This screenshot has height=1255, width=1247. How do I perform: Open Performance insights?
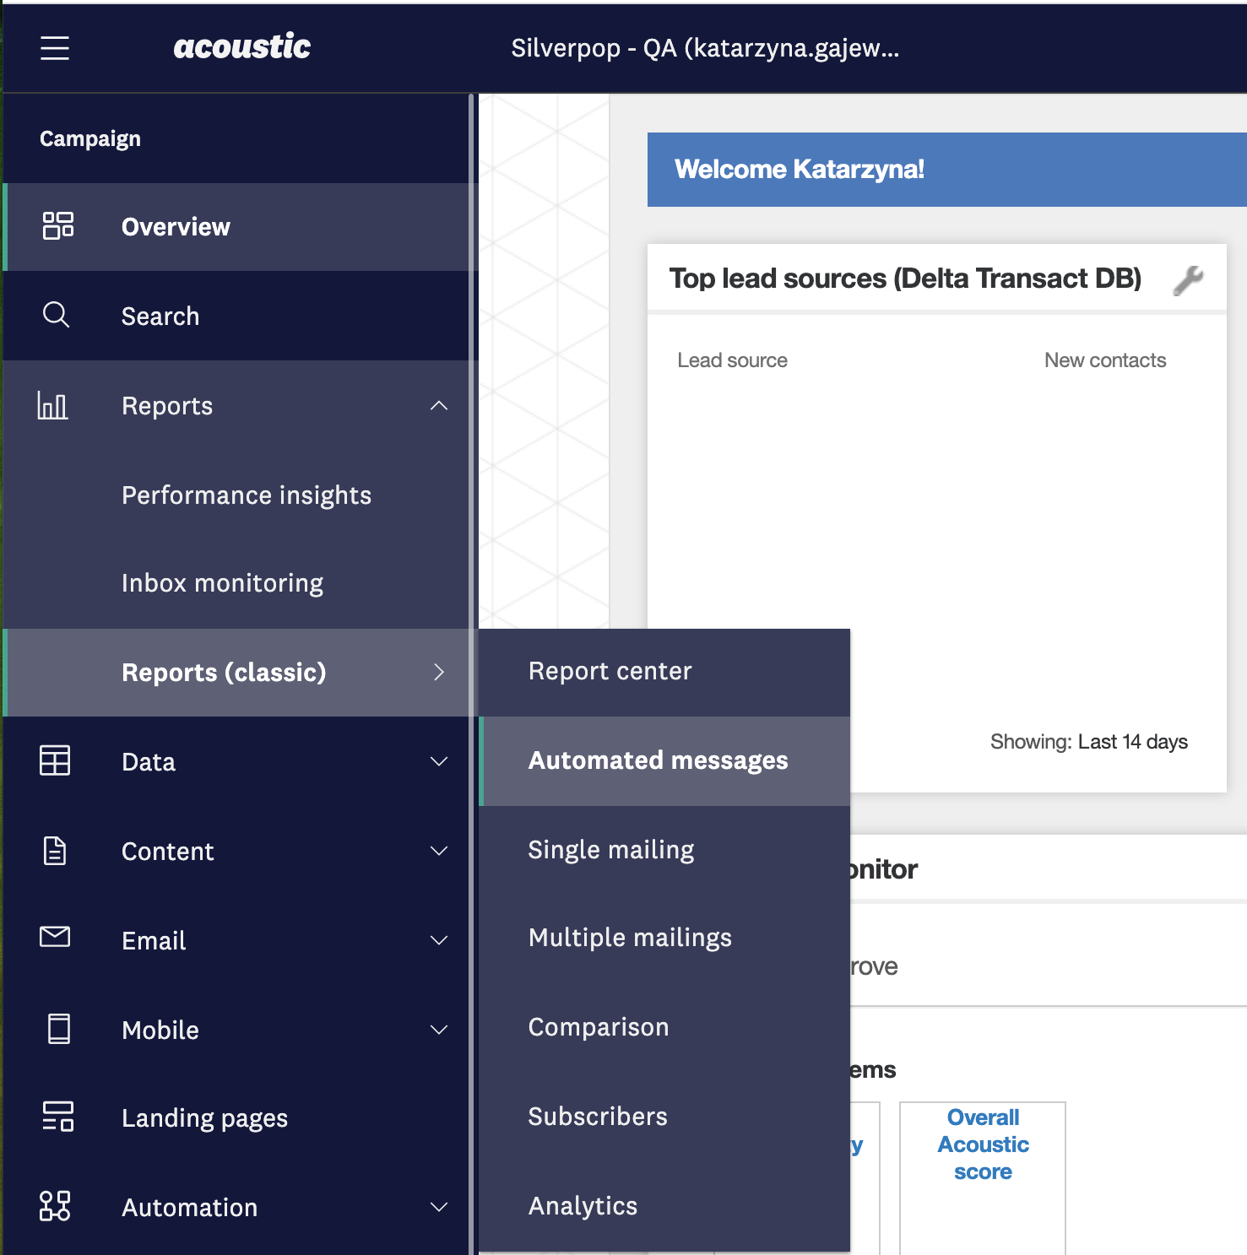(247, 495)
